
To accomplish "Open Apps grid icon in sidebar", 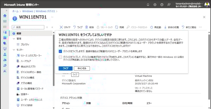I will (5, 38).
